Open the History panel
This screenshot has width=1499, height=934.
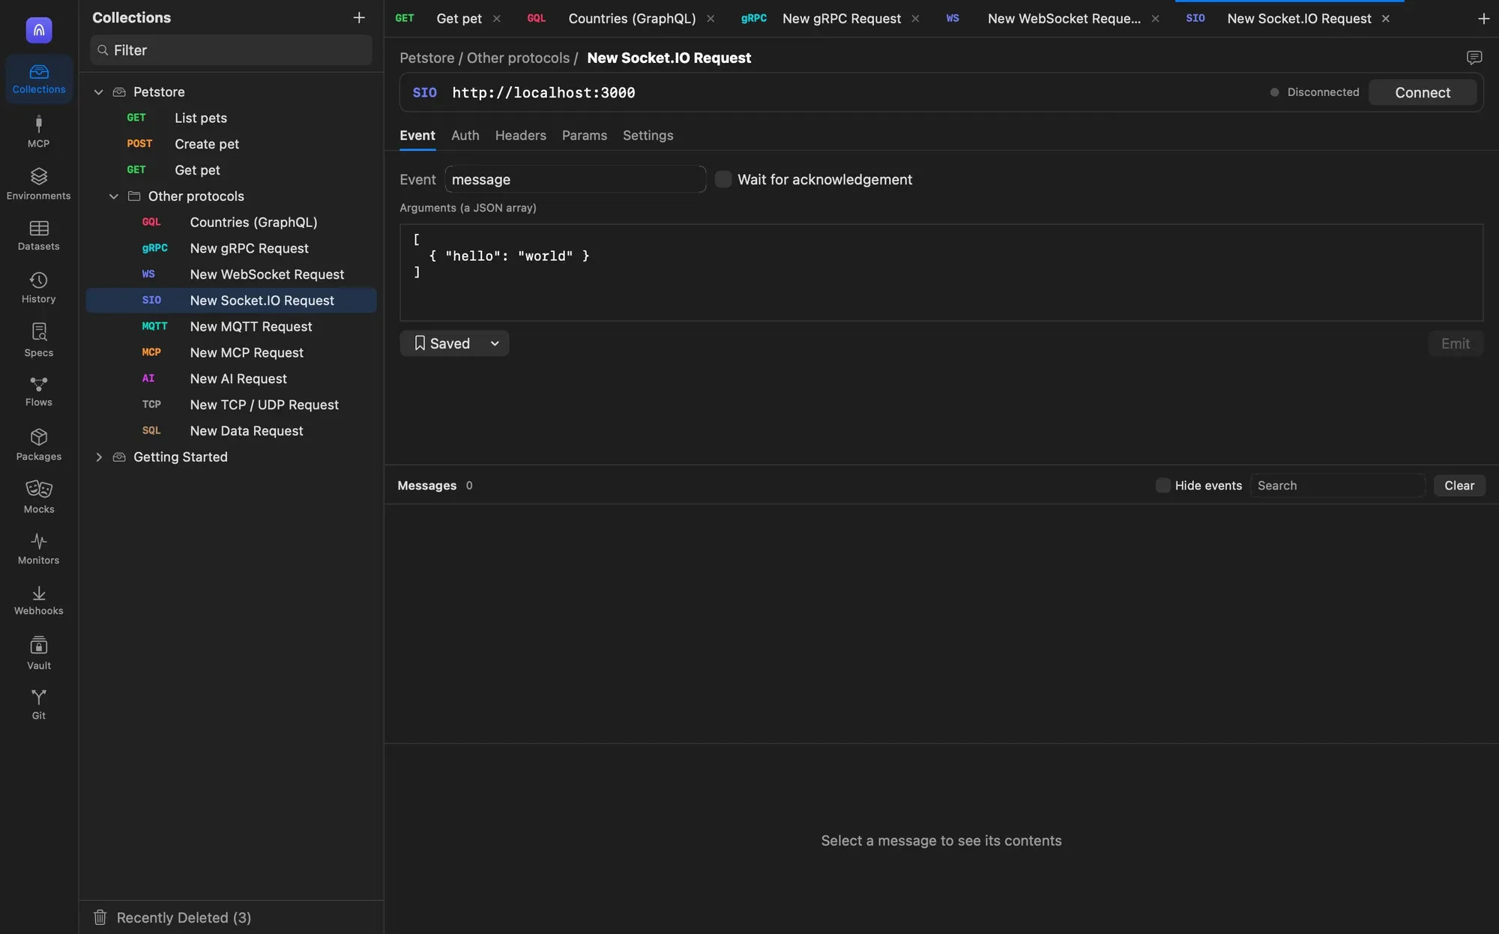click(x=39, y=288)
